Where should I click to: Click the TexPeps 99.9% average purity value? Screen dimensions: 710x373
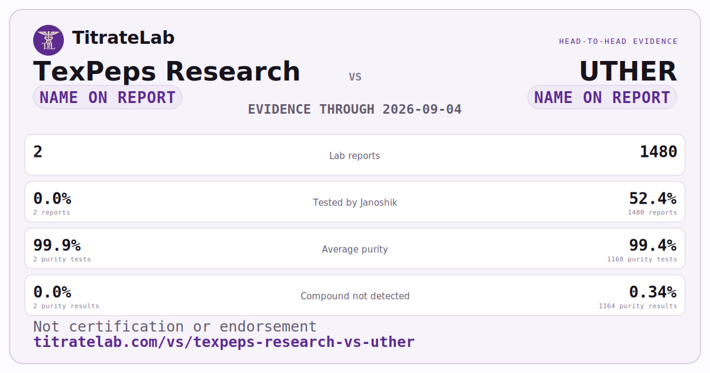click(x=57, y=245)
